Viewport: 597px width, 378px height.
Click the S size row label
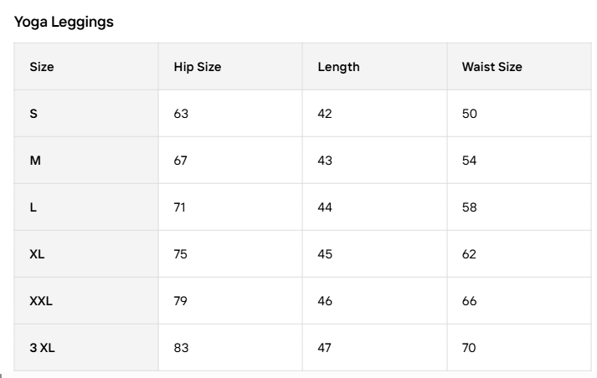tap(33, 114)
